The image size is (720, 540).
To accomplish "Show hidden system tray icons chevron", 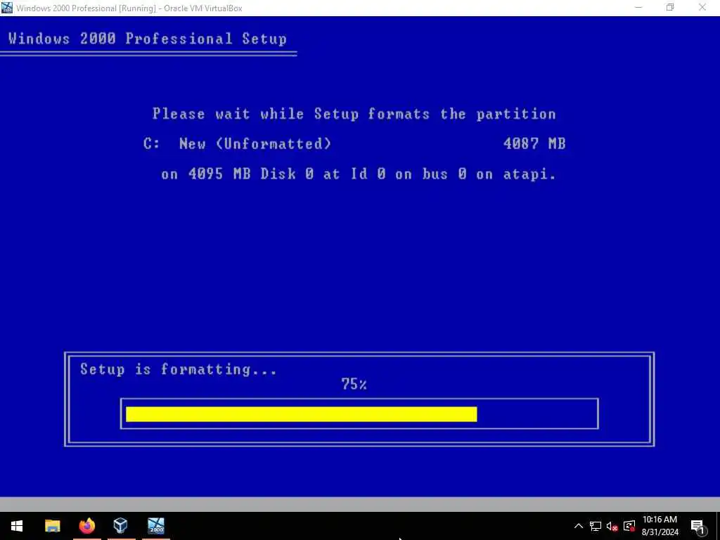I will click(x=579, y=526).
